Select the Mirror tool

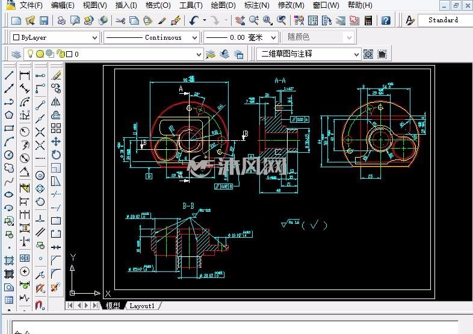[x=56, y=102]
